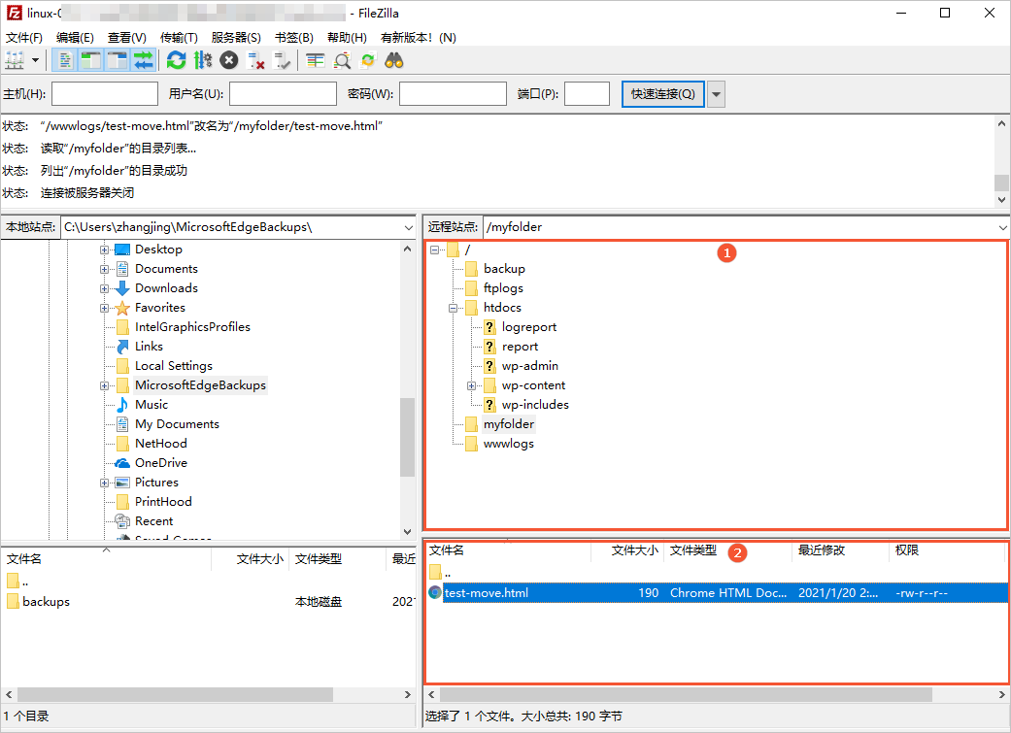
Task: Click the process queue toolbar icon
Action: pyautogui.click(x=202, y=60)
